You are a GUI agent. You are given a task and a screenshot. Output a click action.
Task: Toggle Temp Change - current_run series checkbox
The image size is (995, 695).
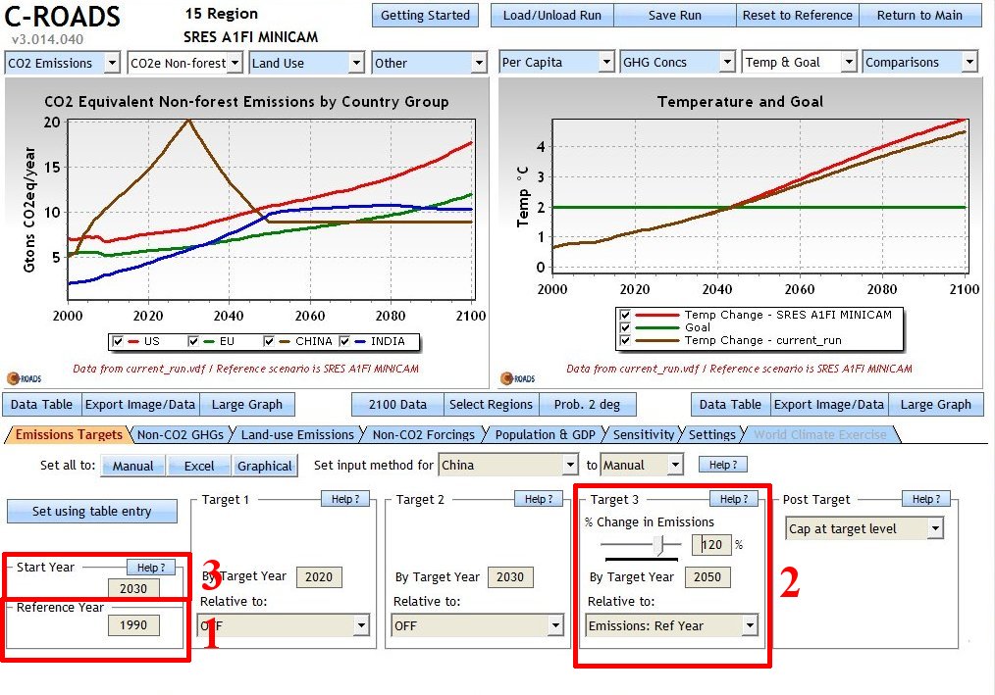625,340
